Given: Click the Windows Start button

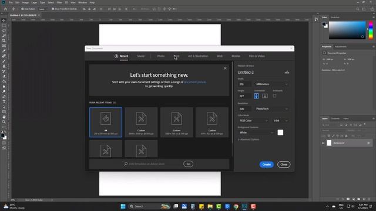Looking at the screenshot, I should tap(123, 206).
